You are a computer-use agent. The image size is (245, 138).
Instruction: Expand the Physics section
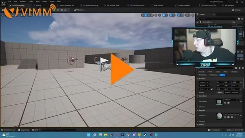pyautogui.click(x=201, y=125)
